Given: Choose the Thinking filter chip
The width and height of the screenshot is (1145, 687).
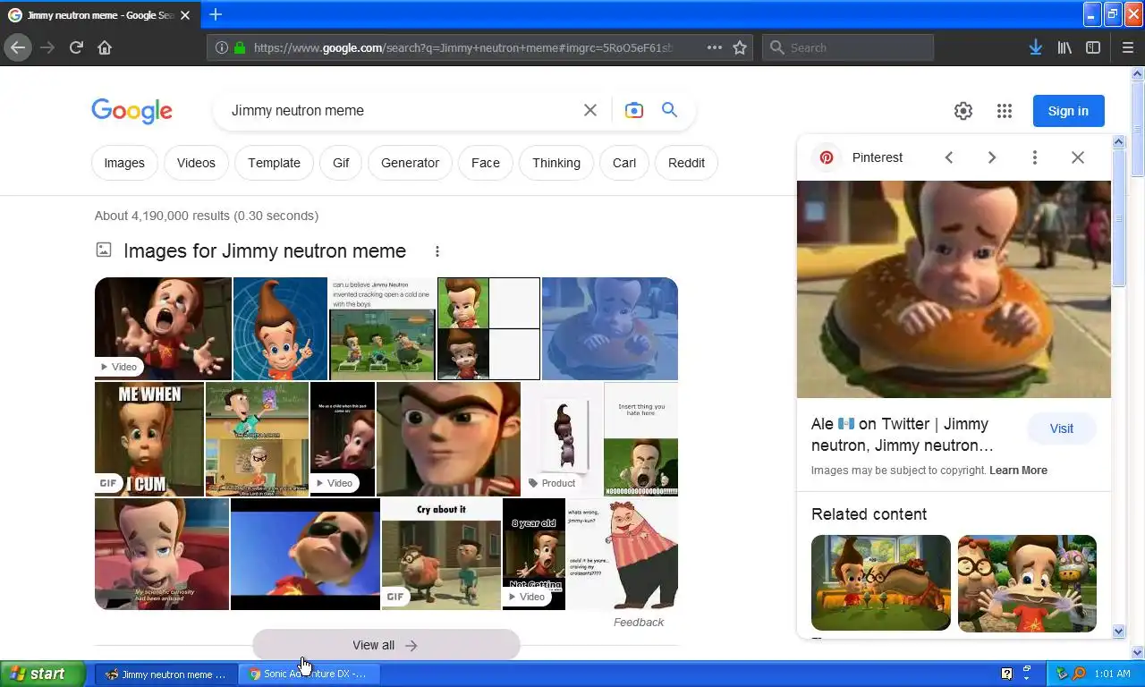Looking at the screenshot, I should 556,163.
